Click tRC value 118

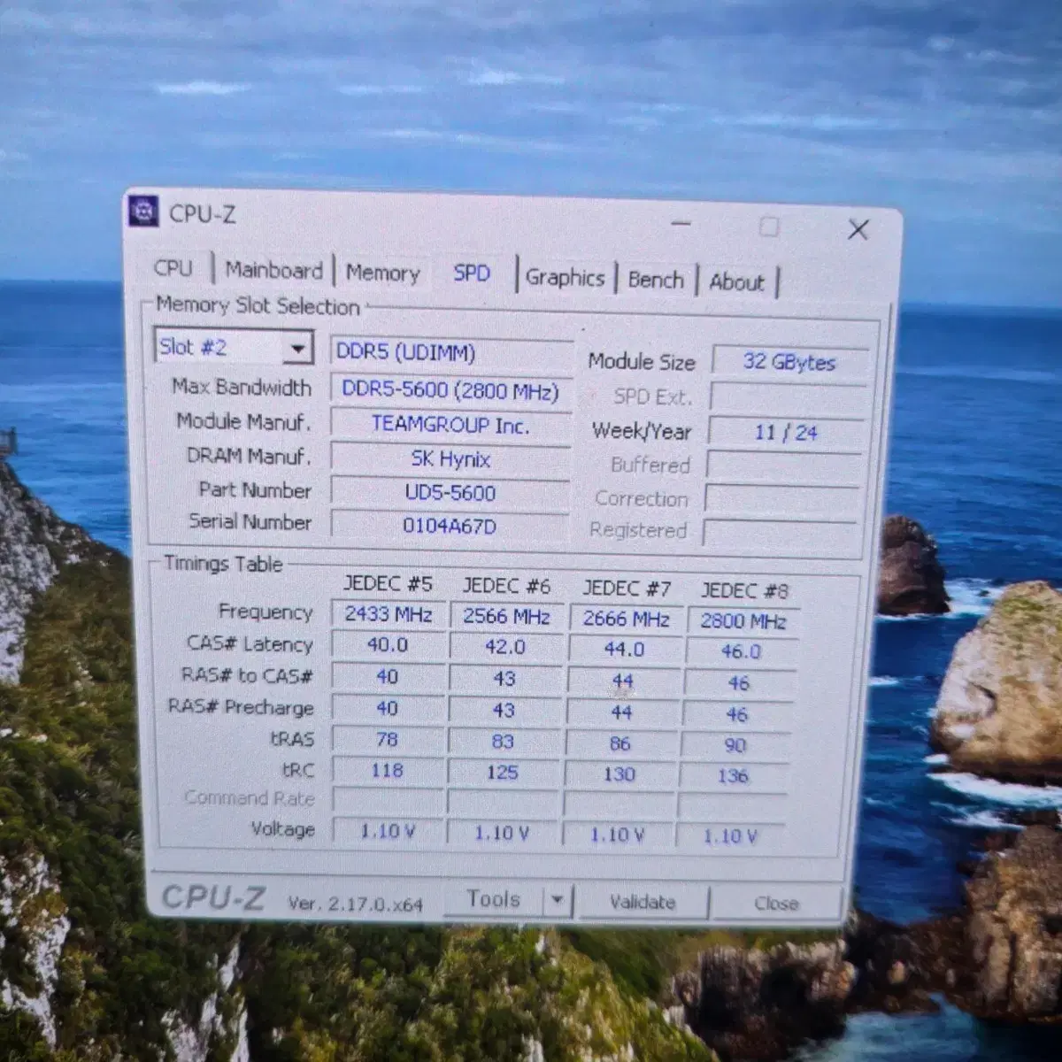[387, 771]
